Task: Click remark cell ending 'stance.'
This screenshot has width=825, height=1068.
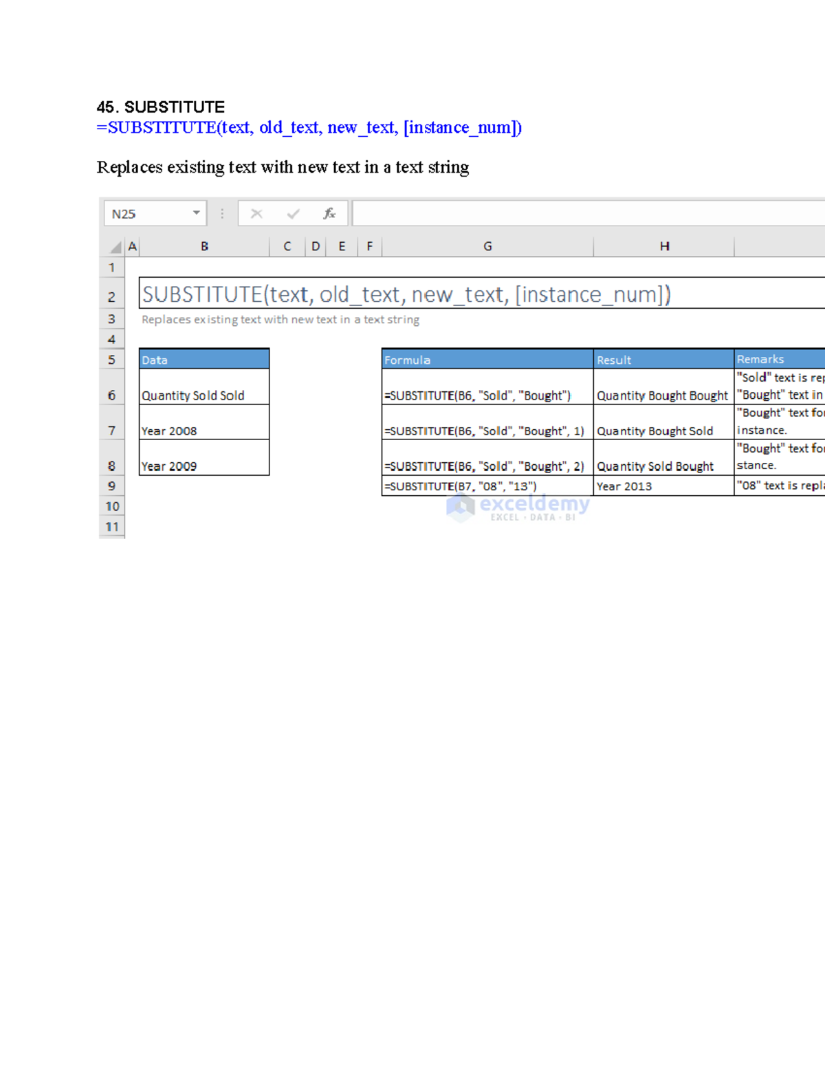Action: [780, 458]
